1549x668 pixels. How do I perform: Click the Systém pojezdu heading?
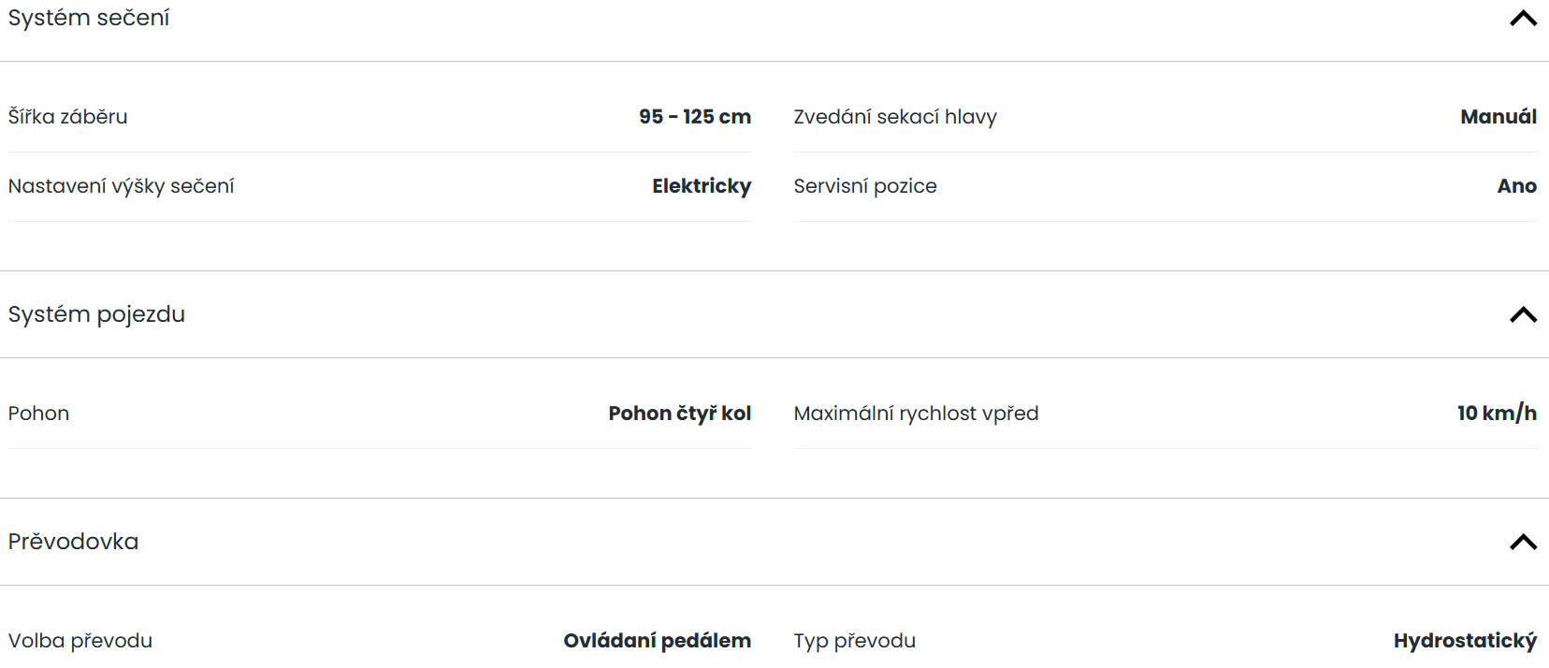[x=96, y=314]
